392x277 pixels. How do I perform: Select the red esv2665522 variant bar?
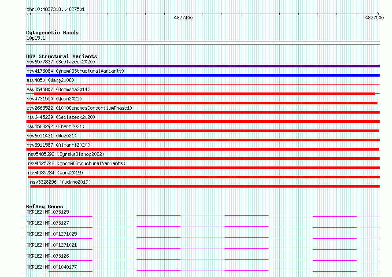(x=203, y=112)
